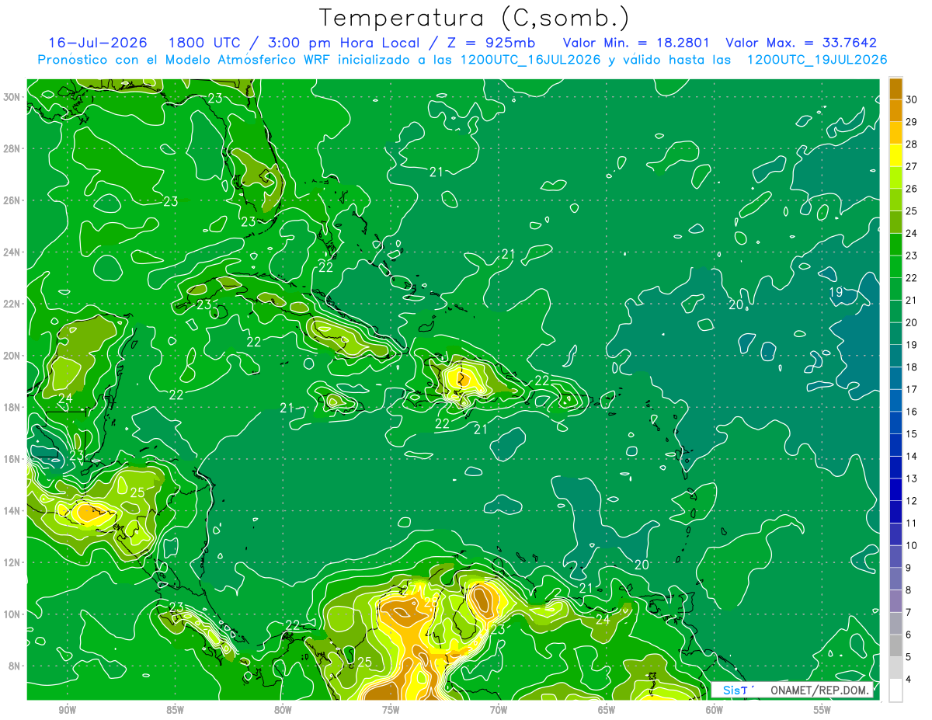Click latitude axis label '30N'
The width and height of the screenshot is (932, 720).
(x=12, y=96)
